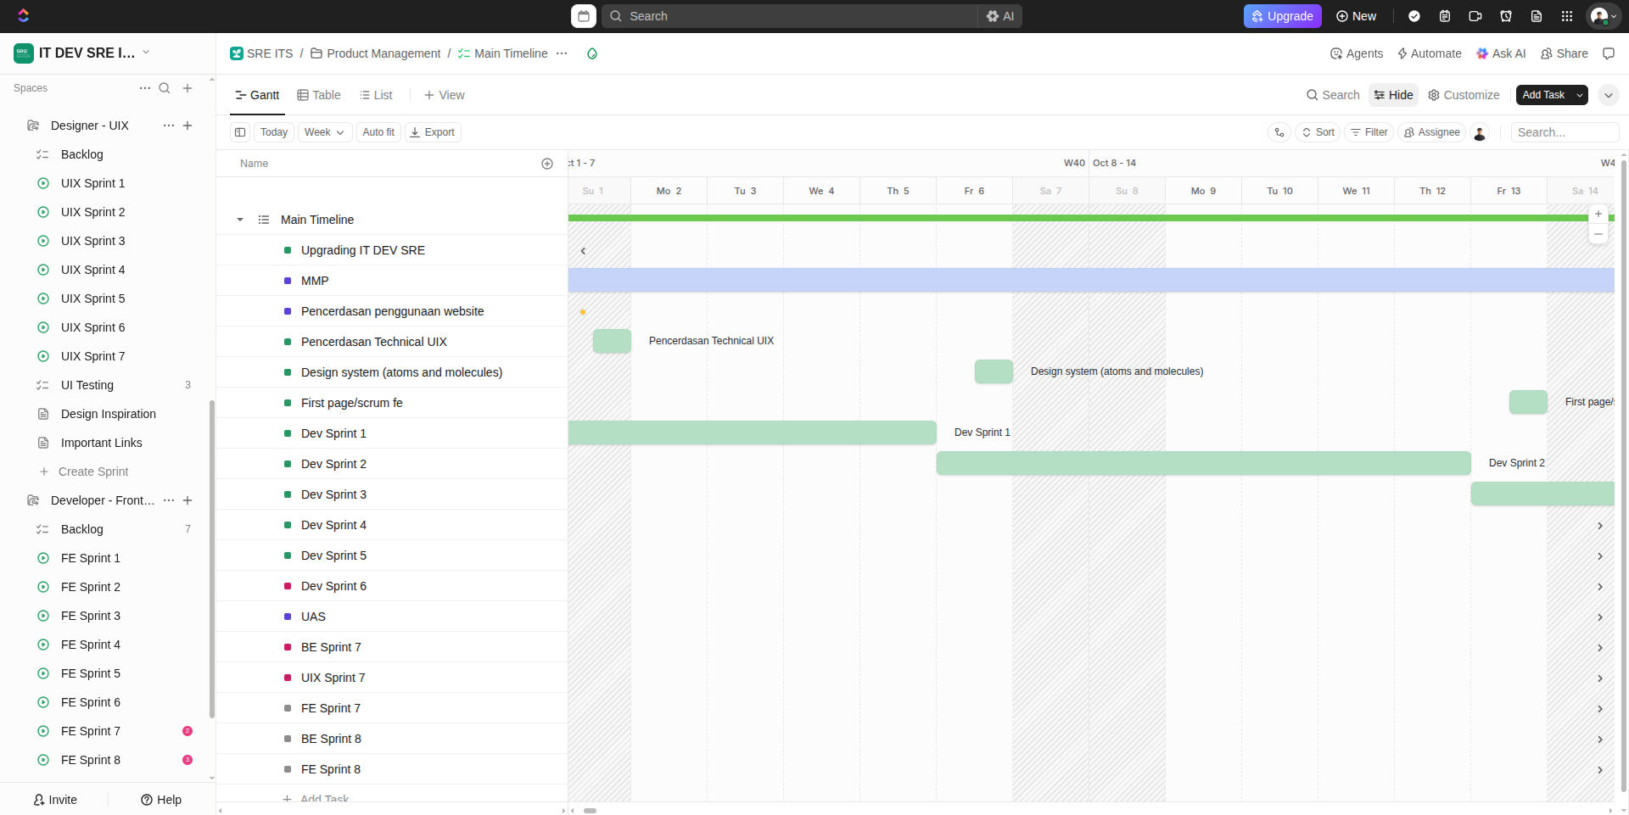Click the AI button in search bar
This screenshot has width=1629, height=815.
[1000, 16]
